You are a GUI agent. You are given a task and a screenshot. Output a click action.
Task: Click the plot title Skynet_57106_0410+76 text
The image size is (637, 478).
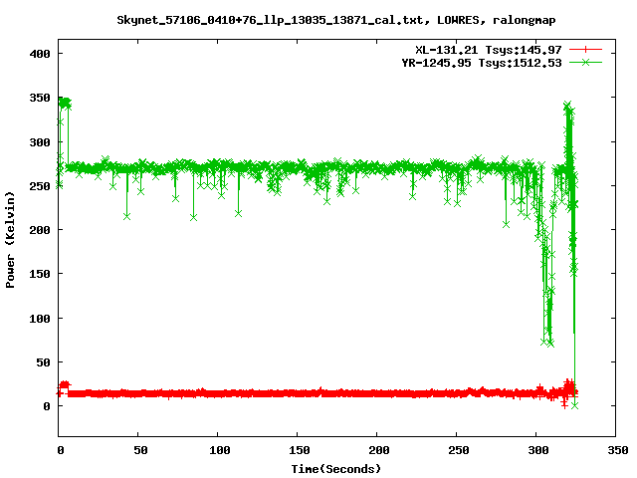click(336, 20)
